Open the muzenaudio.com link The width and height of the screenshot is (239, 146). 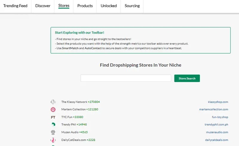[217, 132]
